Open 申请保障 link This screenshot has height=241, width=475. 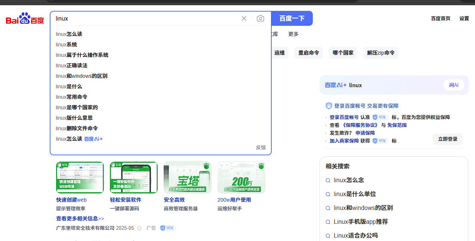tap(365, 133)
